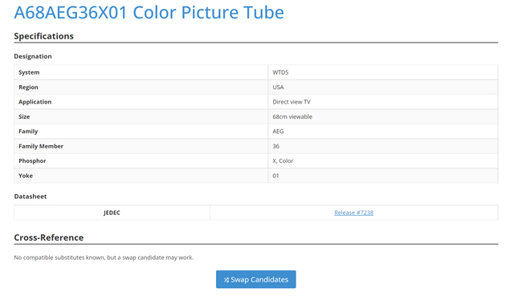Select the Direct view TV value

292,102
